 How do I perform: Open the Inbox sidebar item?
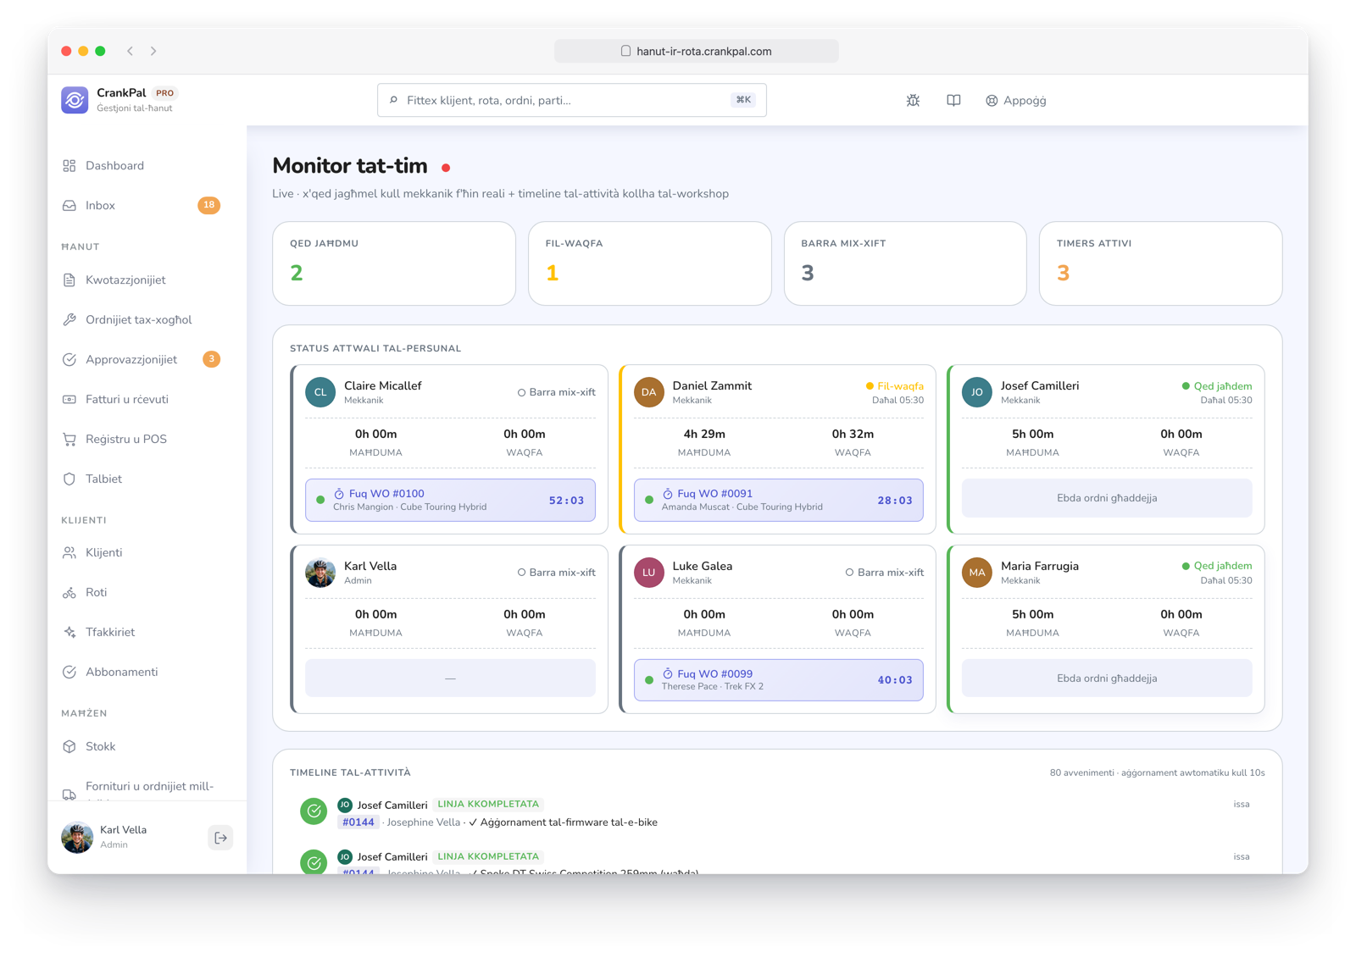(x=141, y=205)
